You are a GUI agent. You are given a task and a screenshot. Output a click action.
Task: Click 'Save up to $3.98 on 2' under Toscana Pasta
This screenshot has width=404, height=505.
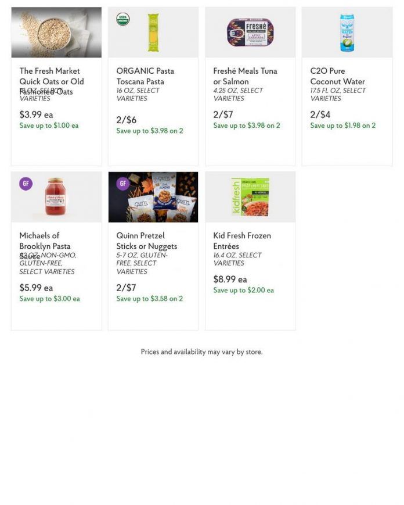click(x=149, y=131)
